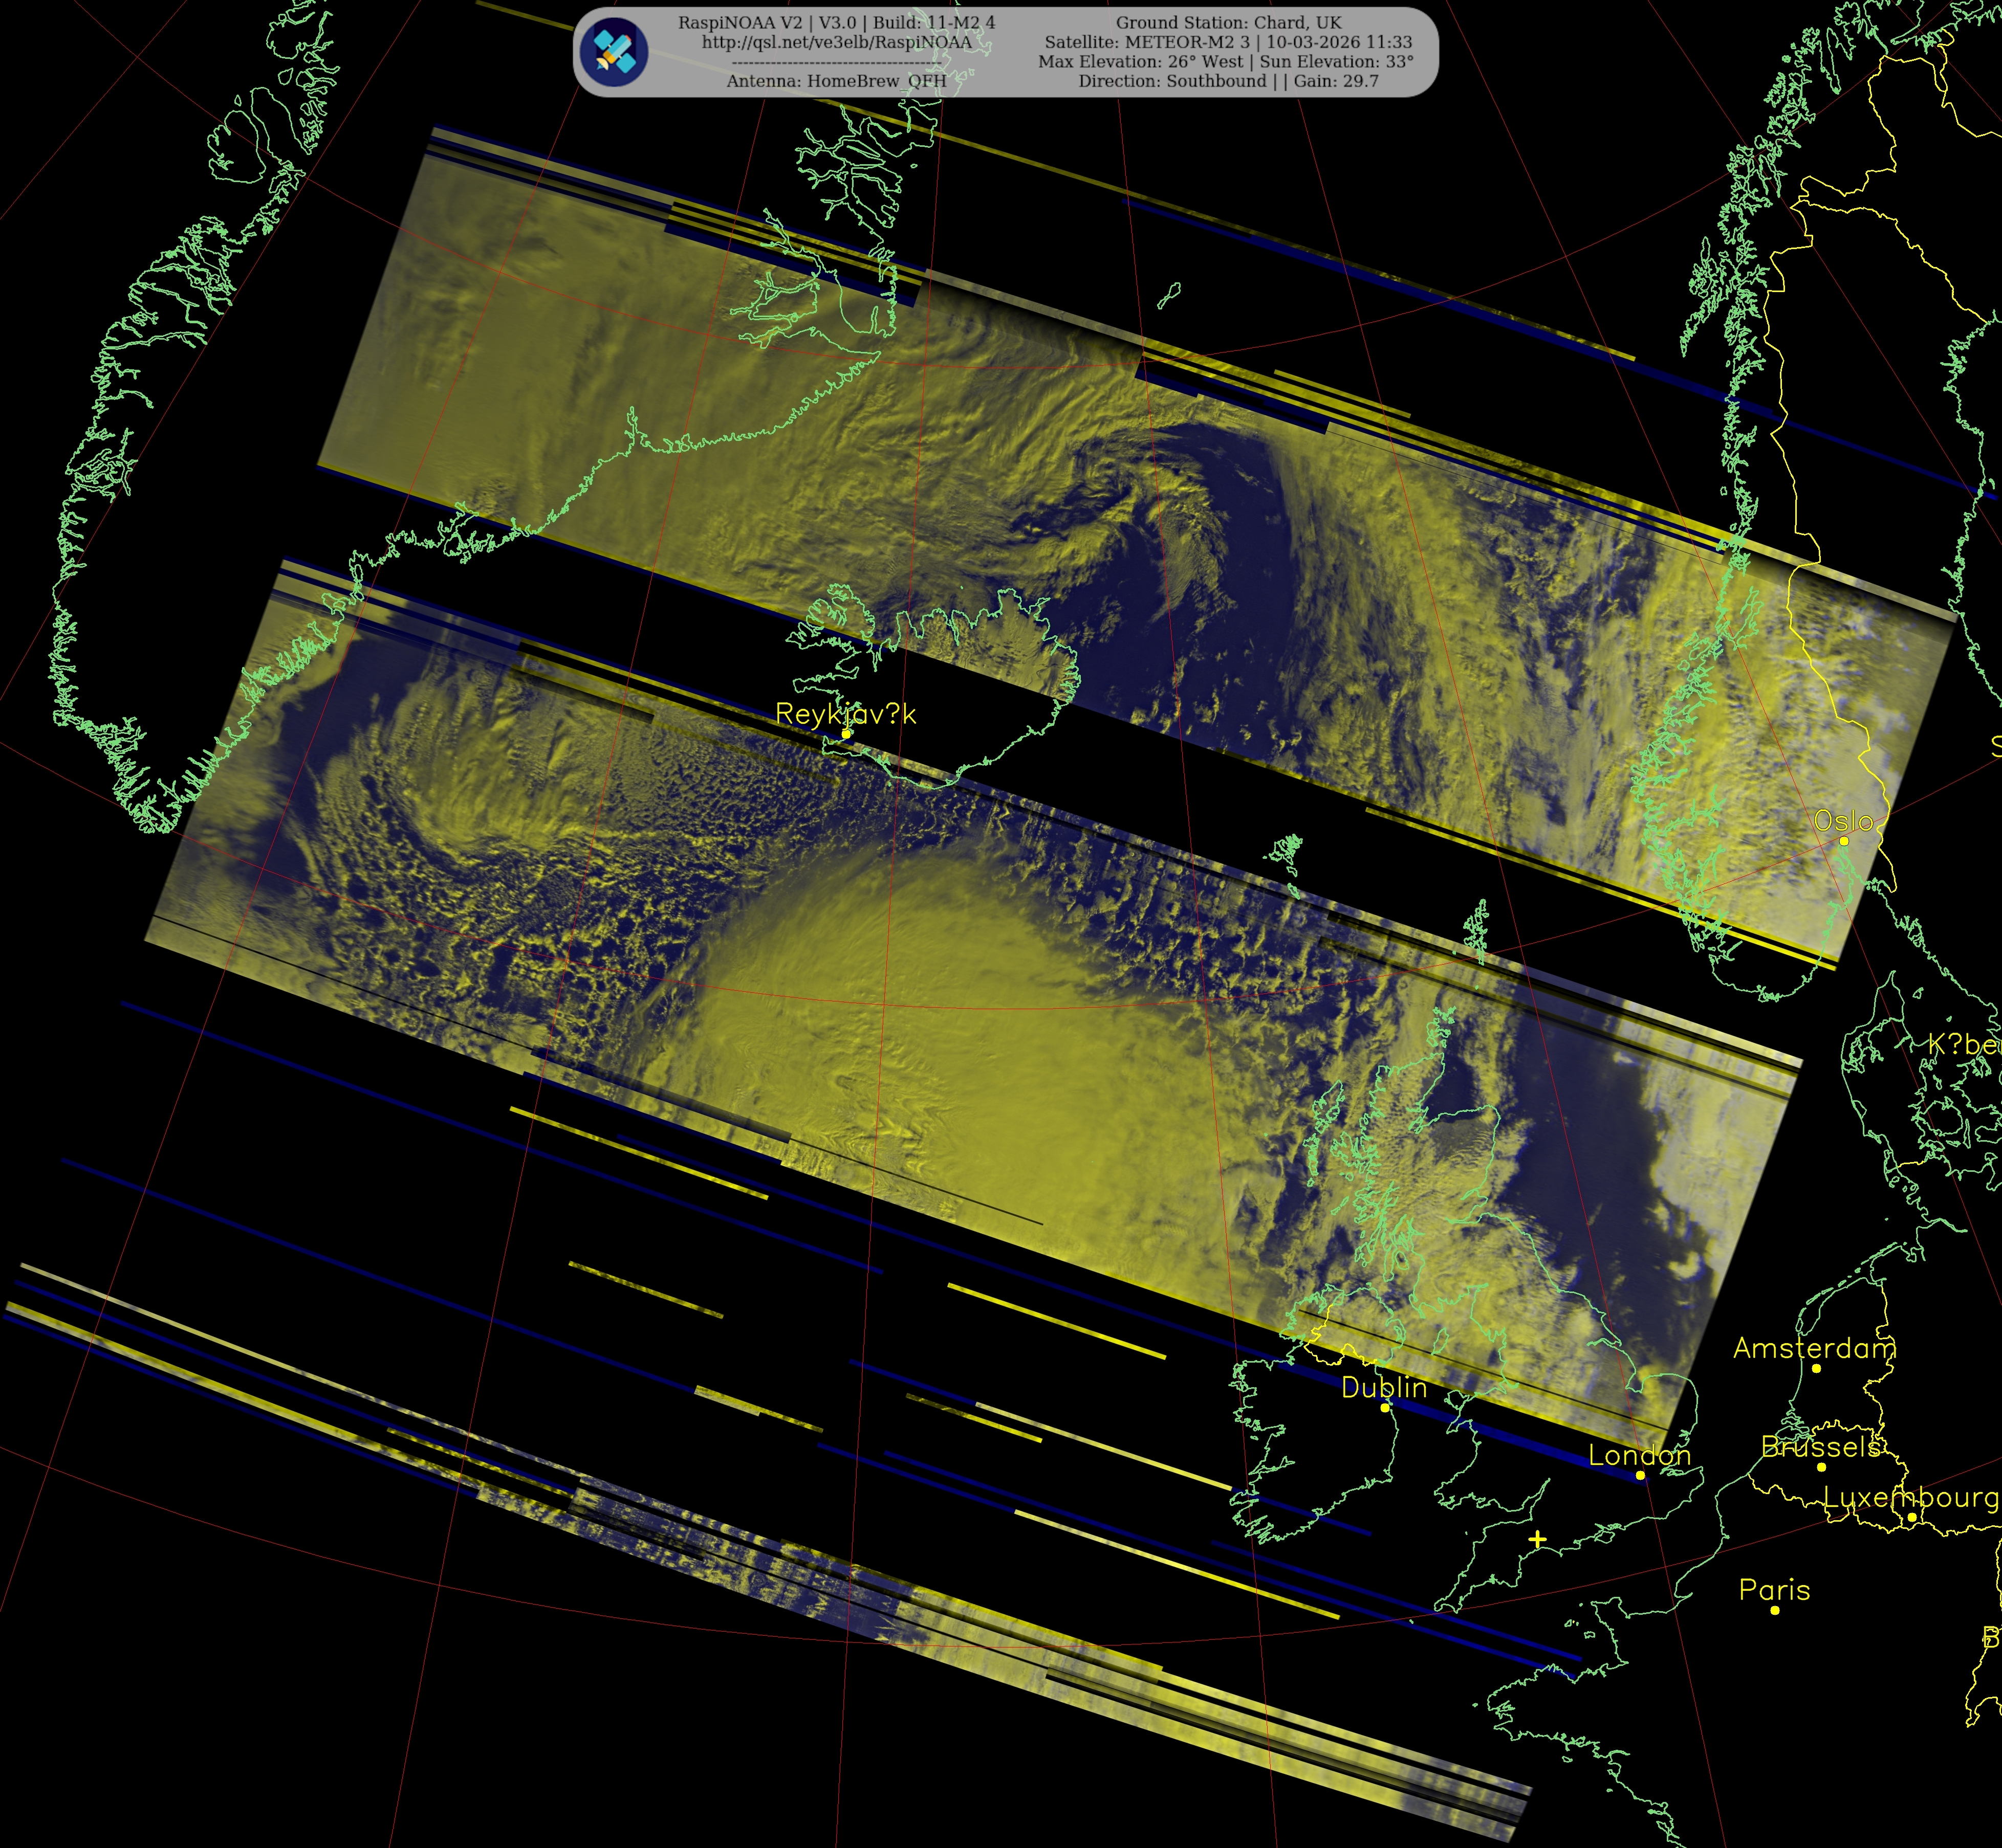
Task: Click the Max Elevation 26° West text
Action: coord(1141,61)
